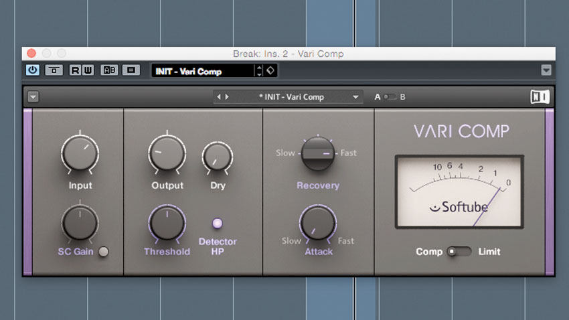569x320 pixels.
Task: Enable Read automation R button
Action: (x=75, y=70)
